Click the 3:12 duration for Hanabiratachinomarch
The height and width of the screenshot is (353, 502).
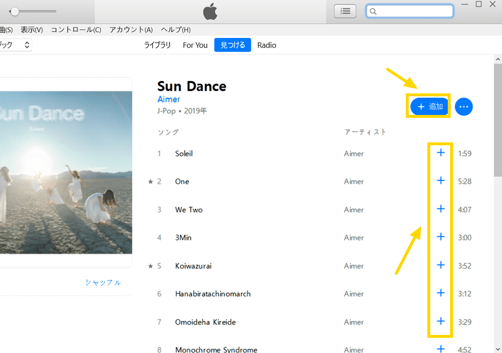(x=465, y=293)
